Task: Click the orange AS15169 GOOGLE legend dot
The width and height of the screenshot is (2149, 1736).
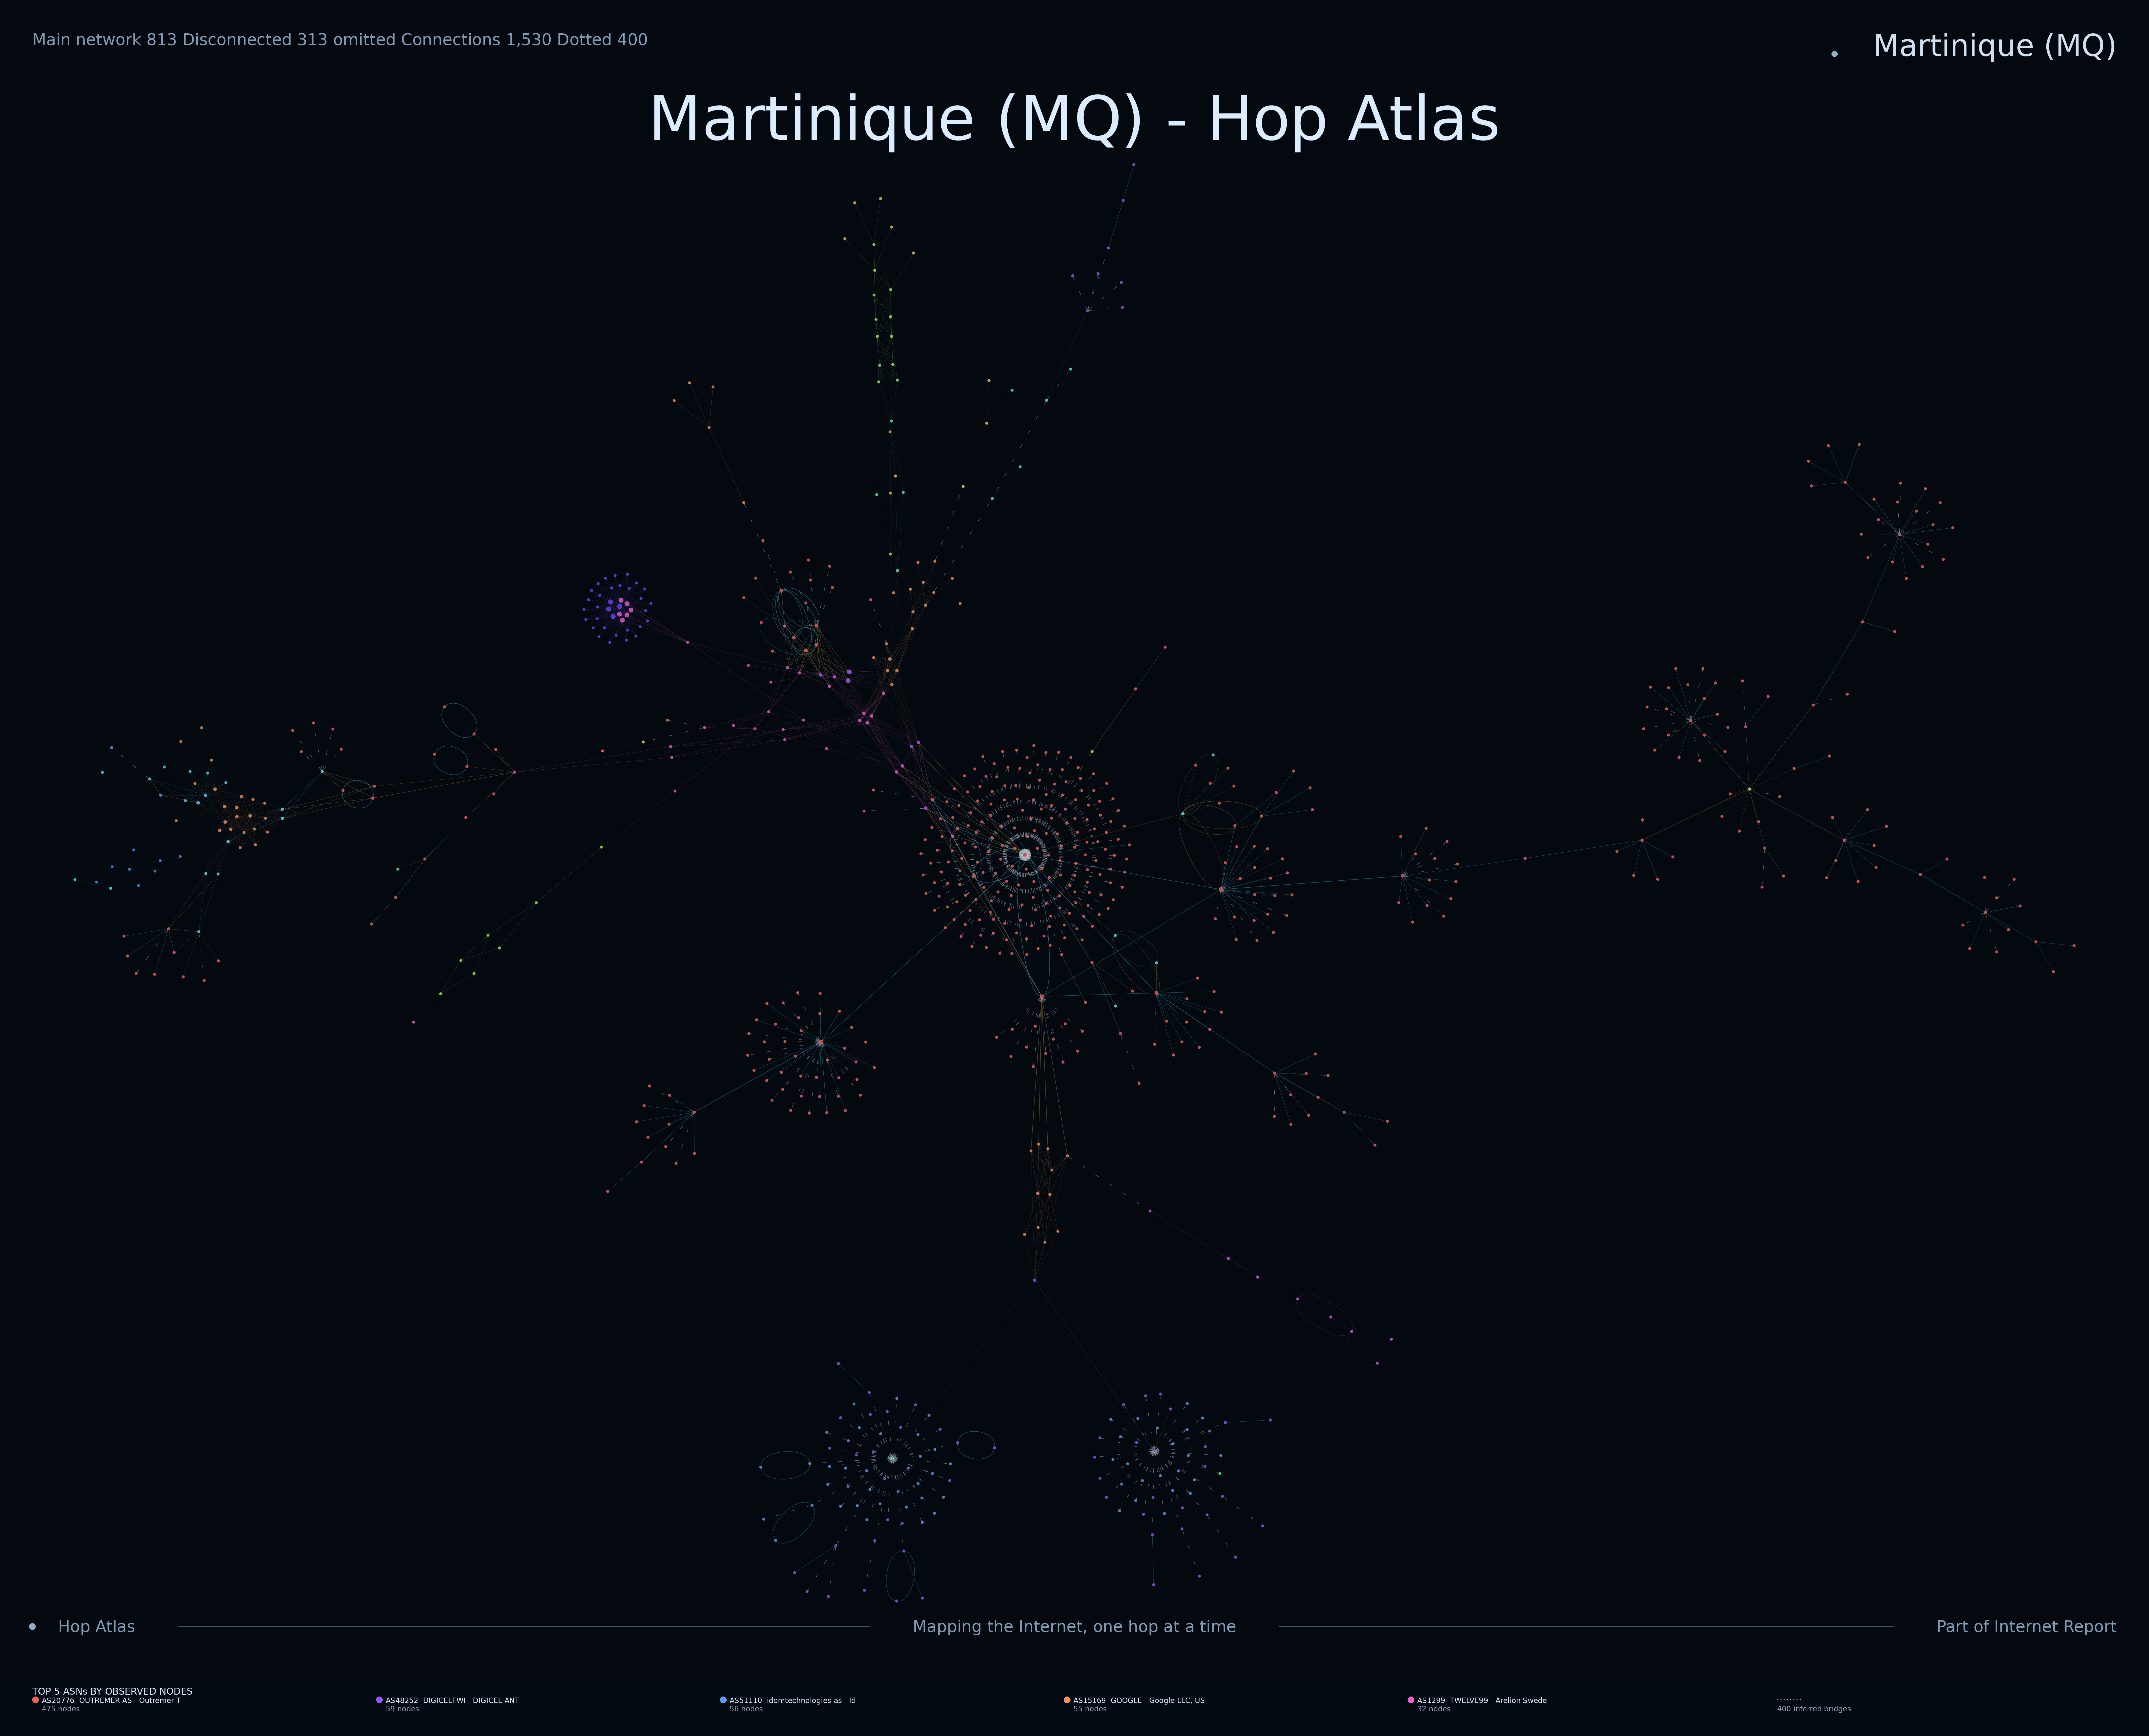Action: tap(1067, 1700)
